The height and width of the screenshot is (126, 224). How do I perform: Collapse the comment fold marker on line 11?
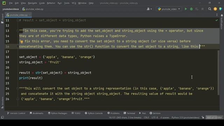[18, 20]
